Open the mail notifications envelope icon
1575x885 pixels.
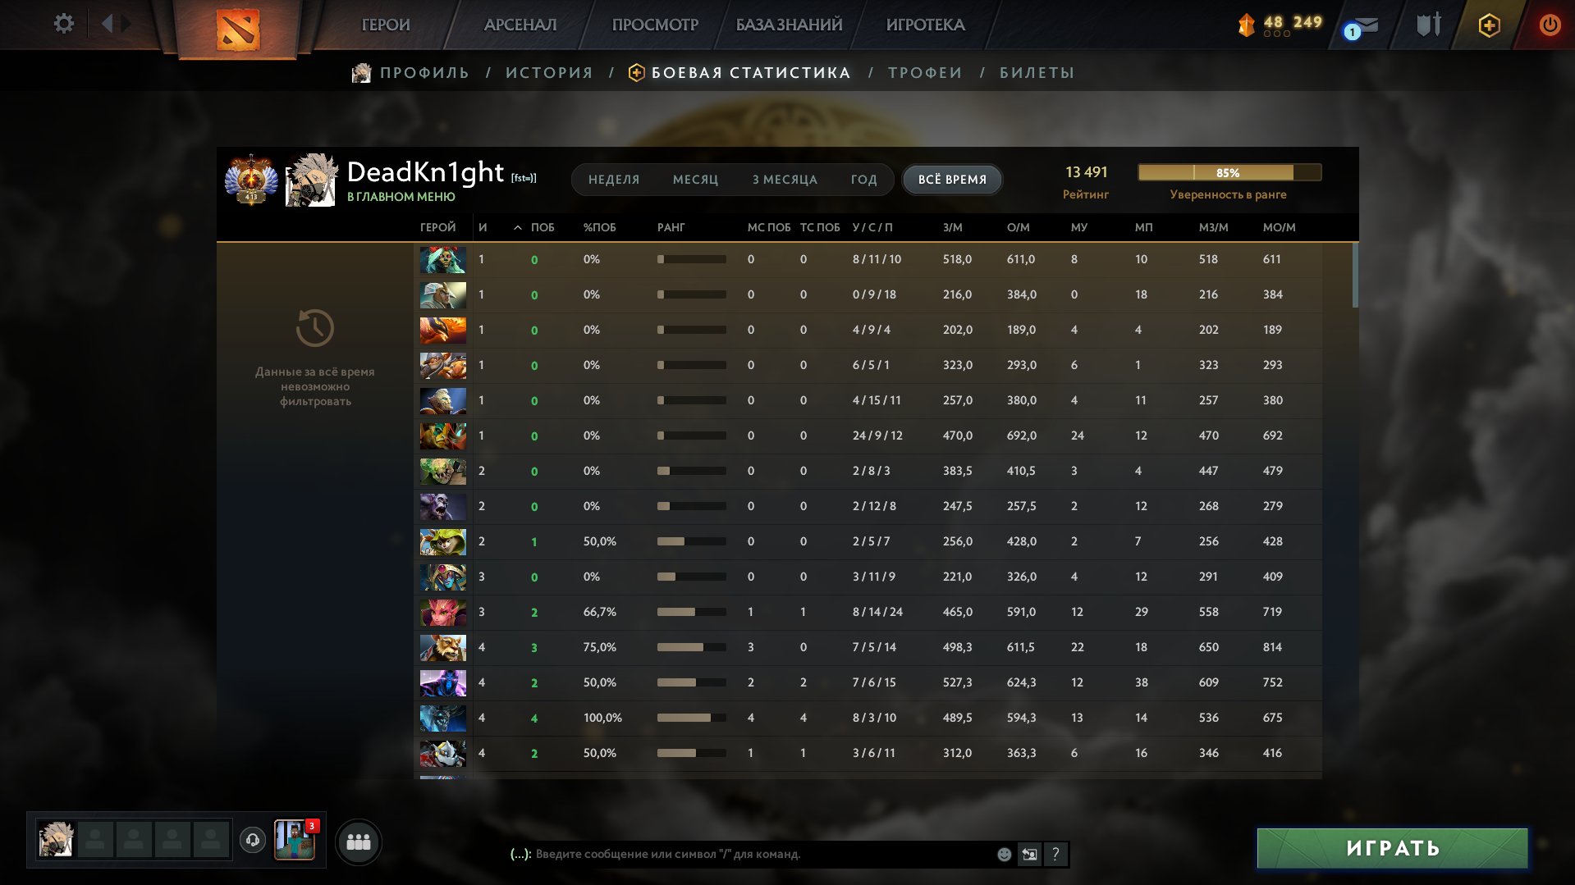(x=1365, y=25)
